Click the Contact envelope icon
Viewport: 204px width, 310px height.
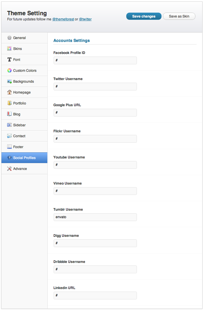[9, 136]
